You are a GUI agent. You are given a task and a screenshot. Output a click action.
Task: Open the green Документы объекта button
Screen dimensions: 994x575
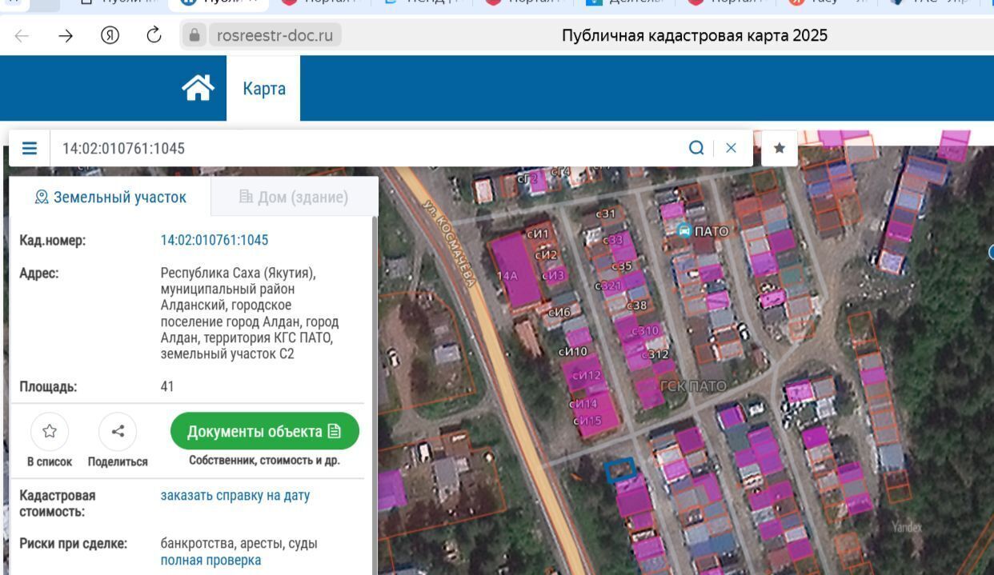tap(265, 432)
